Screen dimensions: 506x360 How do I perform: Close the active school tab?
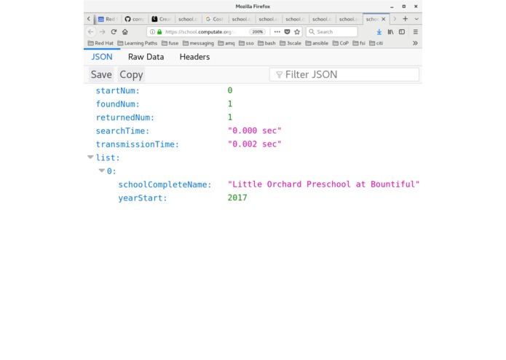(x=384, y=19)
